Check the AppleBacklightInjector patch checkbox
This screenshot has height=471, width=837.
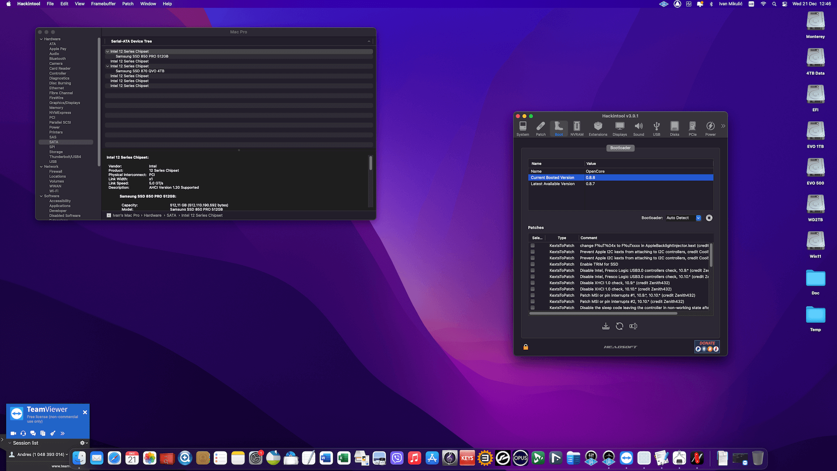point(532,246)
